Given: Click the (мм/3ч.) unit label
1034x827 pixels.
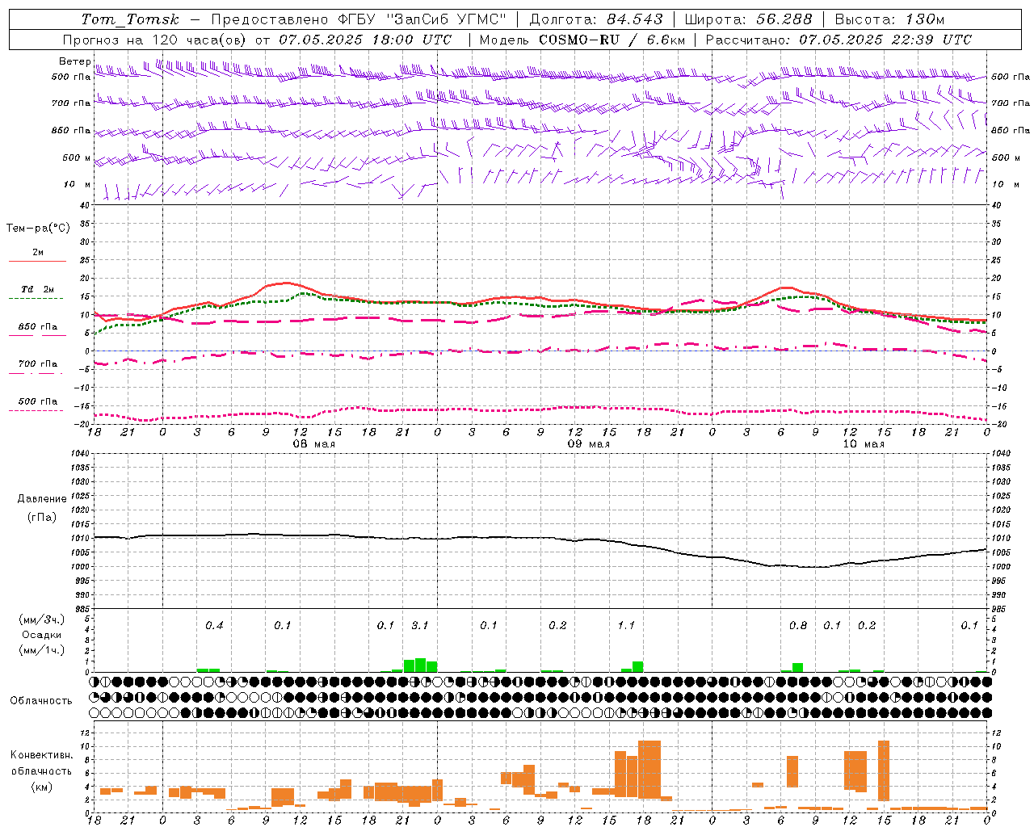Looking at the screenshot, I should [42, 619].
